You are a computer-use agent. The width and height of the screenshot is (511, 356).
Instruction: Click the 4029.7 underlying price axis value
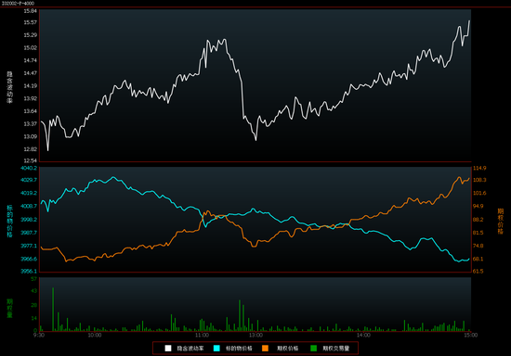click(29, 180)
